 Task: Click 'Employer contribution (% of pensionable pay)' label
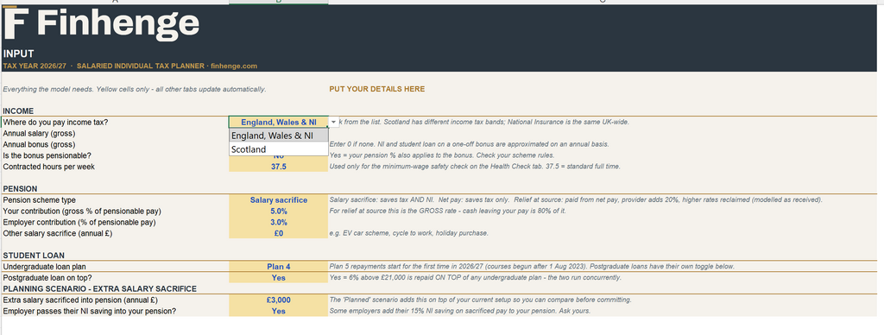tap(79, 222)
